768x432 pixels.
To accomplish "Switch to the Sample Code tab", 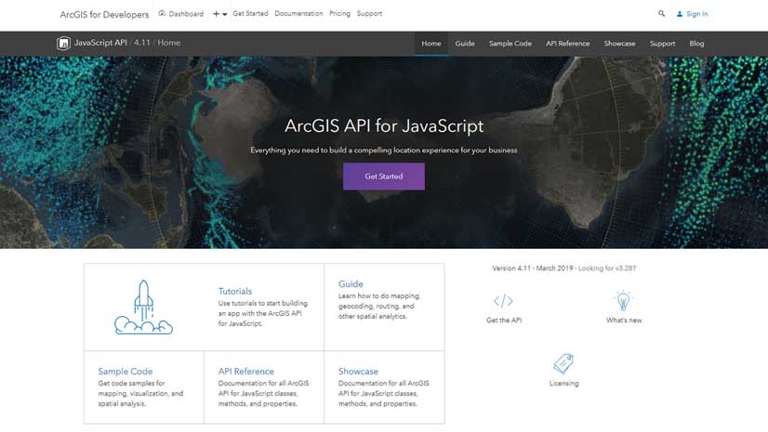I will [x=510, y=44].
